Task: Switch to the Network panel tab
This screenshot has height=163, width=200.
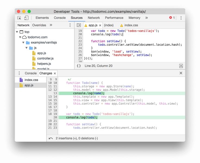Action: pyautogui.click(x=94, y=18)
